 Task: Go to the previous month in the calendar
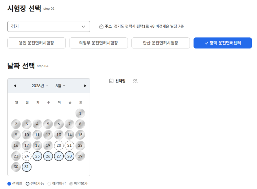tap(15, 86)
